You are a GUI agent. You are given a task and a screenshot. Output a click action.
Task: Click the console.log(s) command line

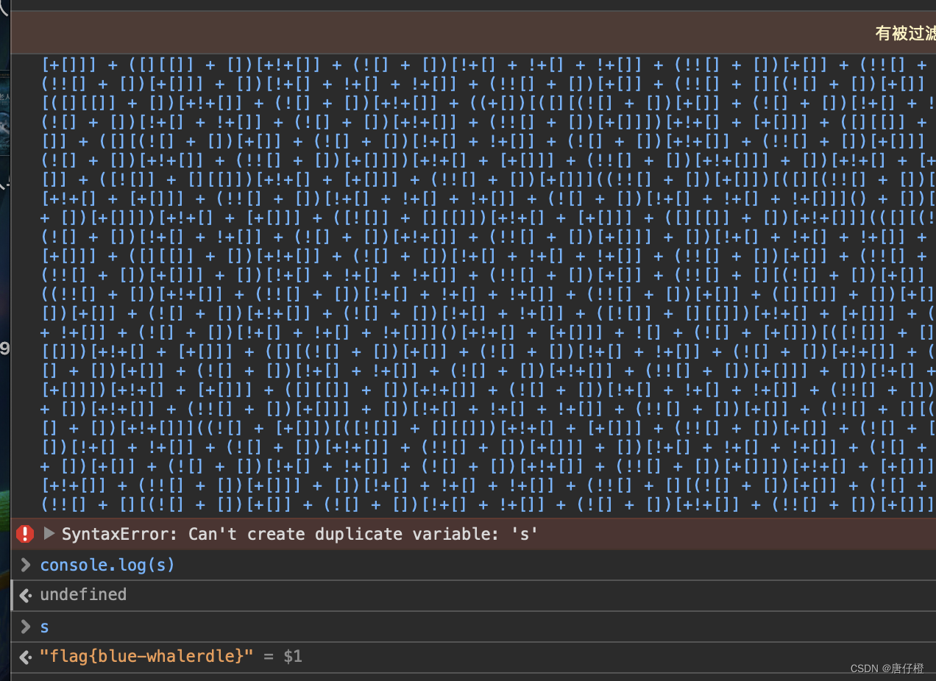107,565
